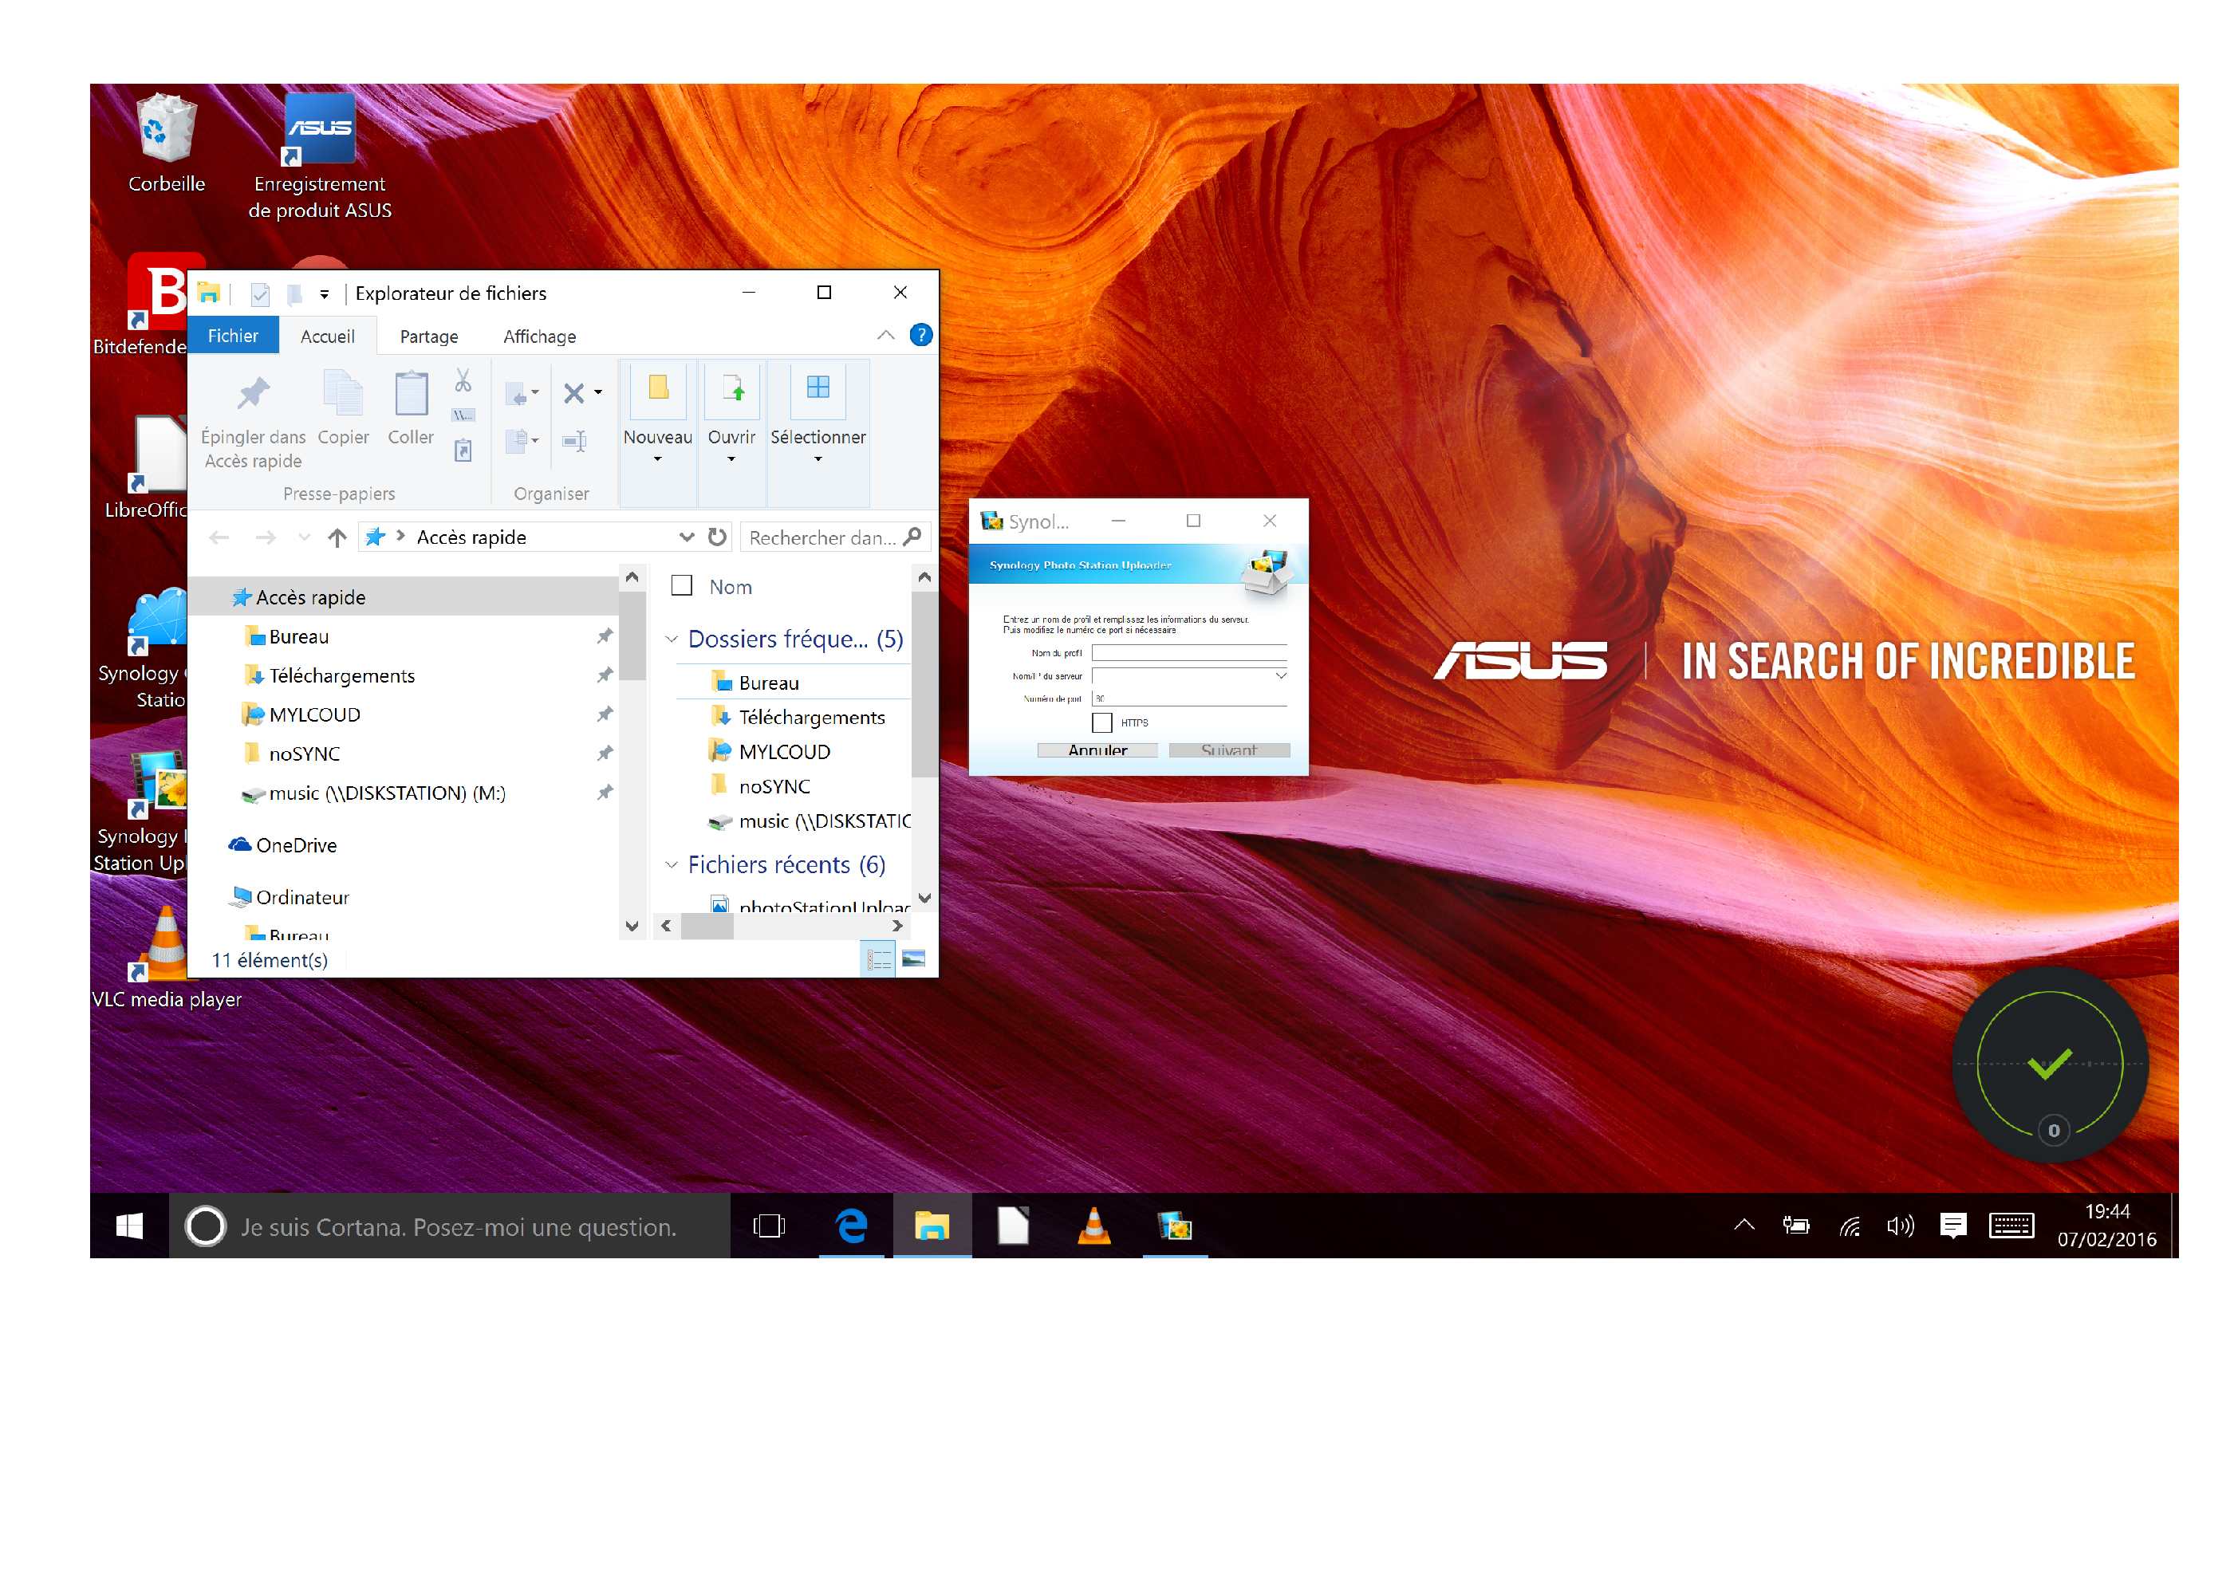Image resolution: width=2238 pixels, height=1582 pixels.
Task: Click the Copier ribbon button
Action: pos(343,409)
